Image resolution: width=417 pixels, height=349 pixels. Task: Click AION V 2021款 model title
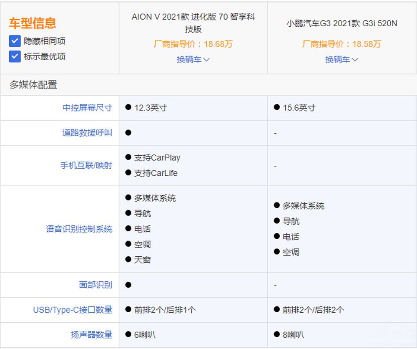coord(193,23)
